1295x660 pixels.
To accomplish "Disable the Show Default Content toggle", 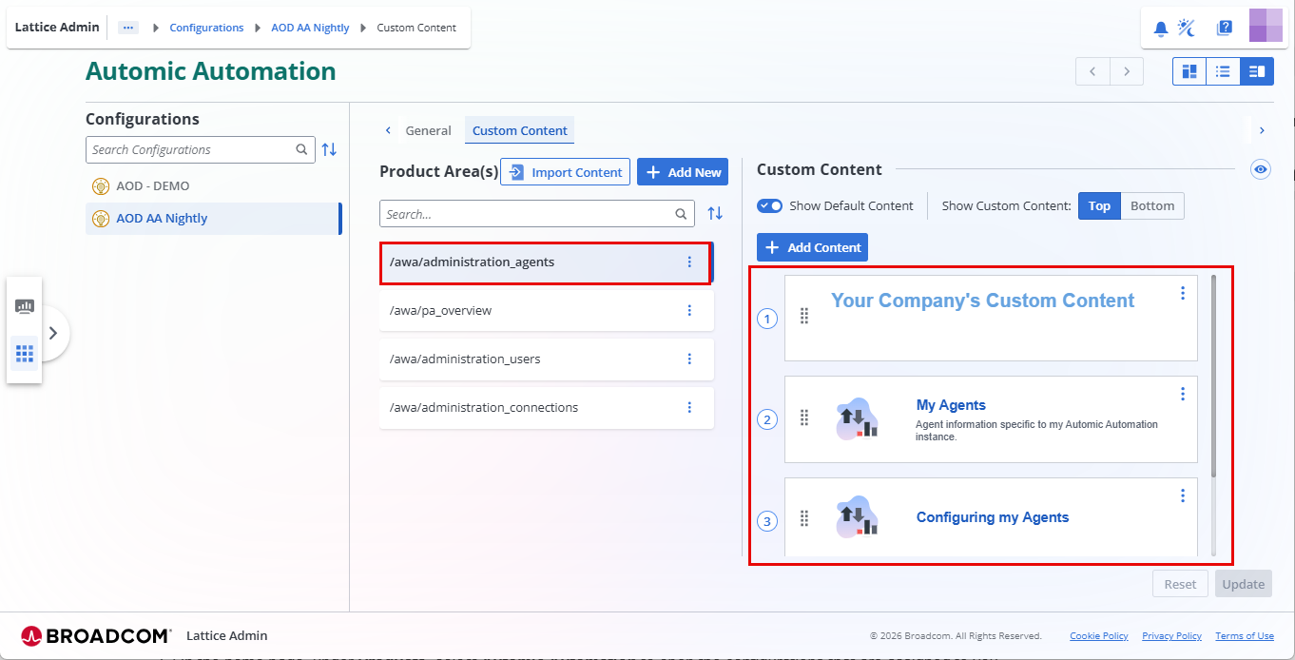I will [x=770, y=205].
